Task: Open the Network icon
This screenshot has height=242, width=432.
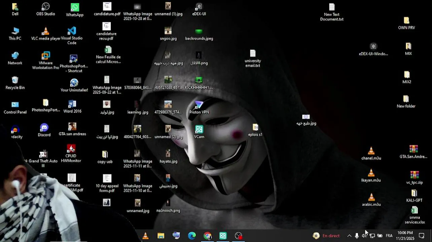Action: [x=15, y=58]
